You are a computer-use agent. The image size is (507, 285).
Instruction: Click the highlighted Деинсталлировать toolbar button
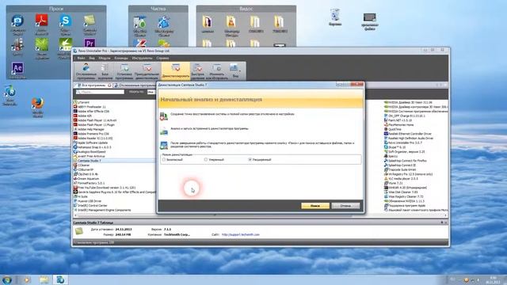176,71
